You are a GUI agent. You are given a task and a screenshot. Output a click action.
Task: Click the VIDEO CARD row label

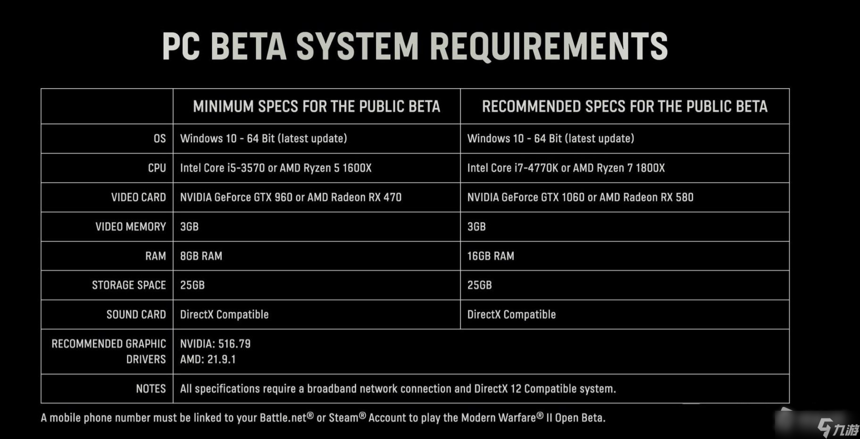138,197
